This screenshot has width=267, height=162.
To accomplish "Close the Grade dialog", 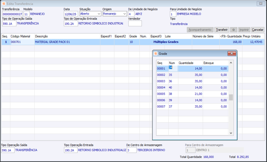I will 232,54.
